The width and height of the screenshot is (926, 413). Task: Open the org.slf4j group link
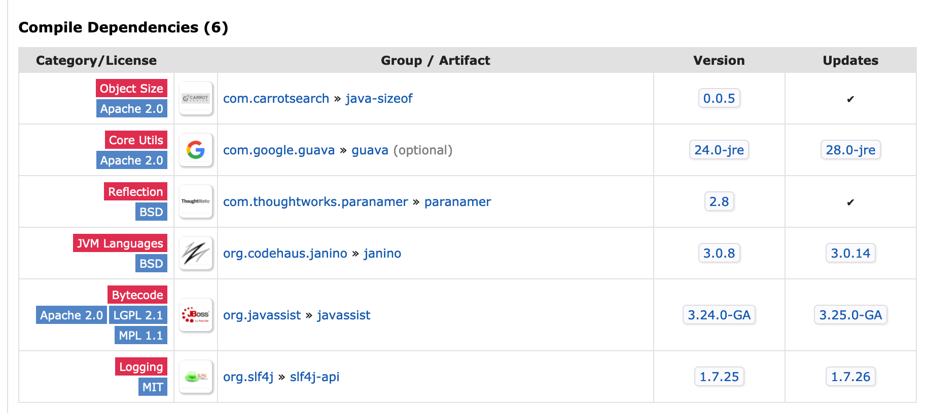(x=248, y=377)
